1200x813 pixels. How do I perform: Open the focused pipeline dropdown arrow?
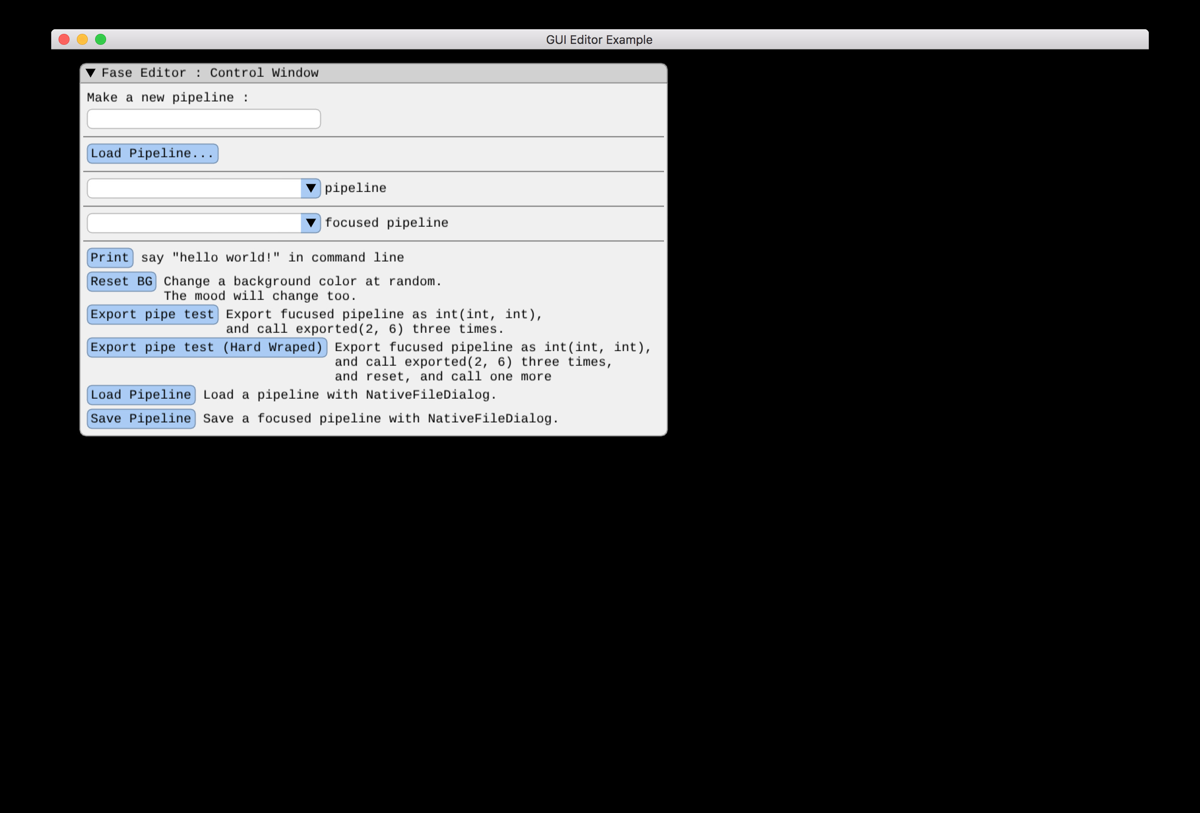click(x=311, y=223)
